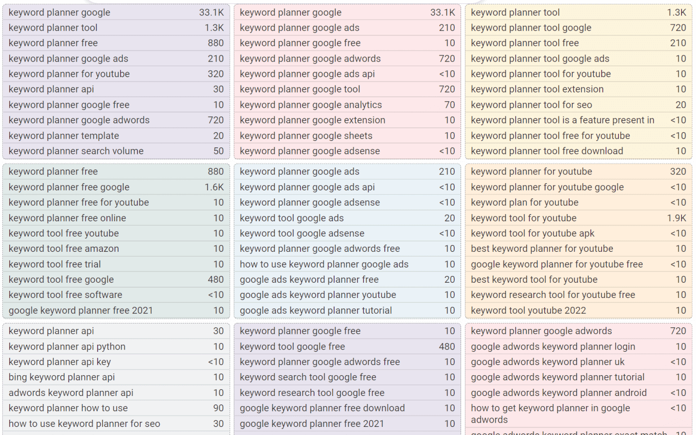Viewport: 696px width, 435px height.
Task: Select 'keyword planner tool free for youtube' row
Action: [x=579, y=136]
